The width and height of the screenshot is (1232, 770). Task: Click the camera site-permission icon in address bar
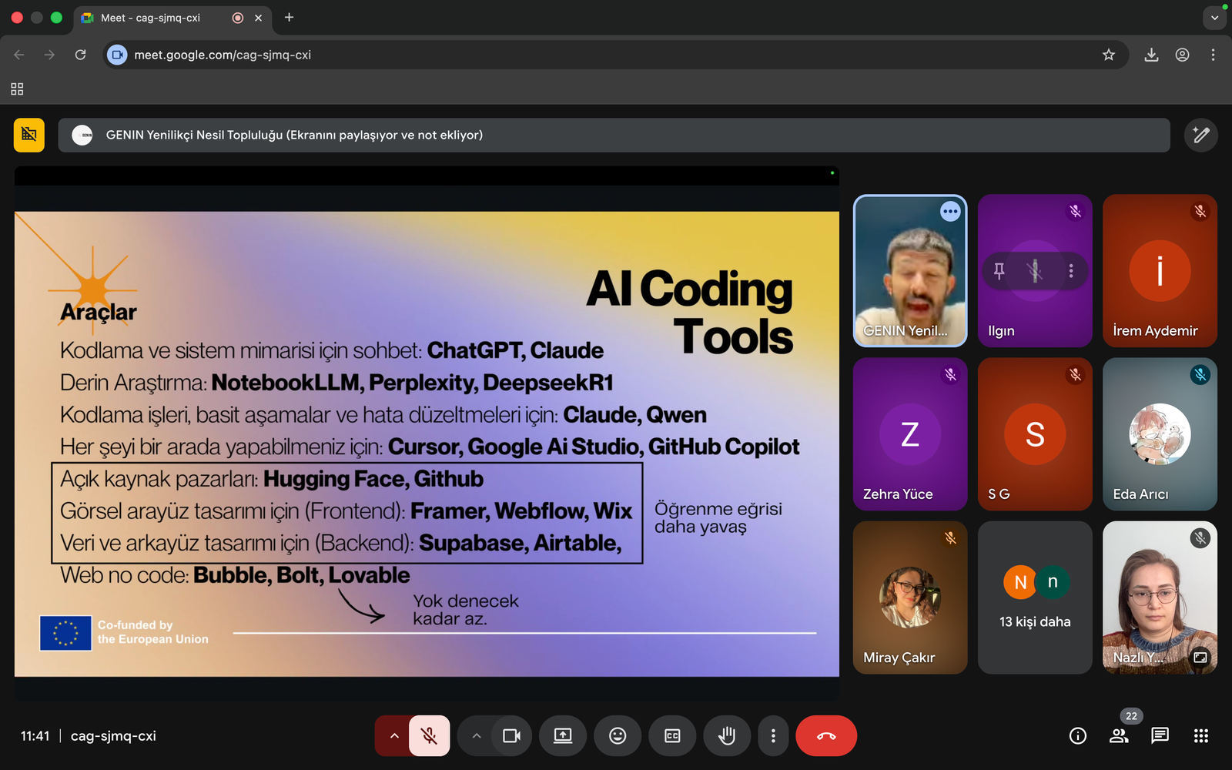(x=117, y=55)
